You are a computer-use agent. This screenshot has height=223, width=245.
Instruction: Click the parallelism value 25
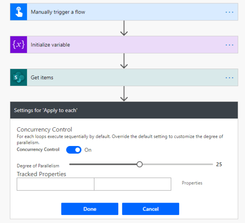[x=219, y=164]
